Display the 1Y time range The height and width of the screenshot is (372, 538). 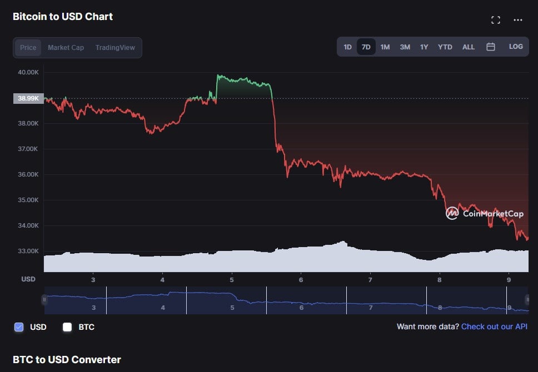pos(424,47)
